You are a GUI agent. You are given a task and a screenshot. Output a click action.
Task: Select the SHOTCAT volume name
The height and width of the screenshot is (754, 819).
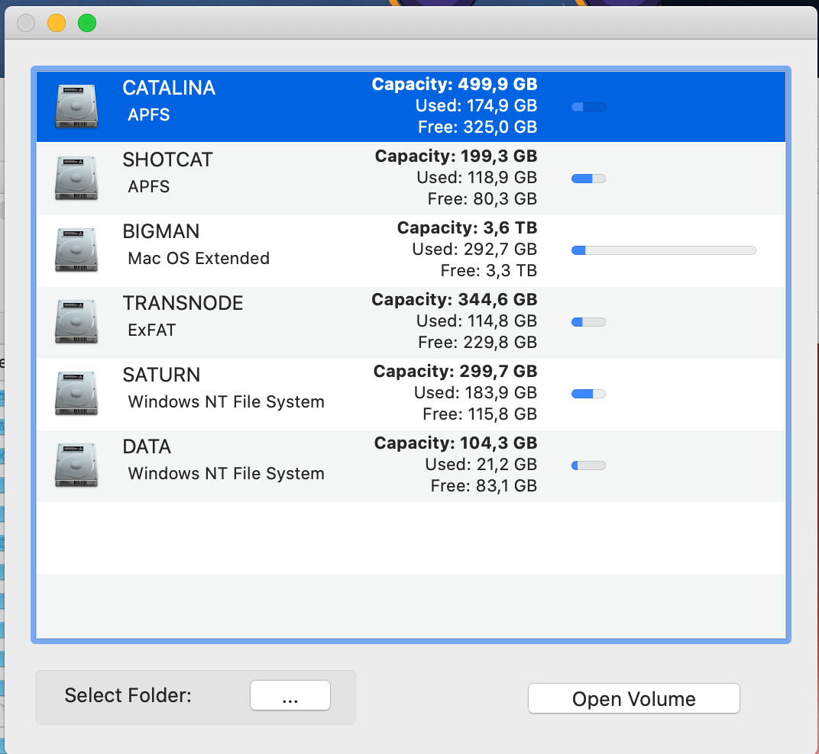coord(167,159)
